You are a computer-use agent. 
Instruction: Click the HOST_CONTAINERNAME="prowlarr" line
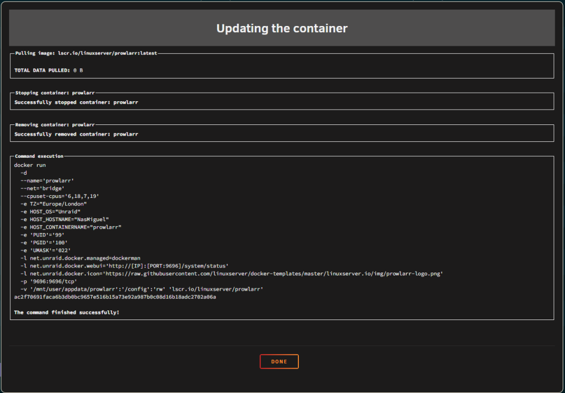click(x=71, y=227)
